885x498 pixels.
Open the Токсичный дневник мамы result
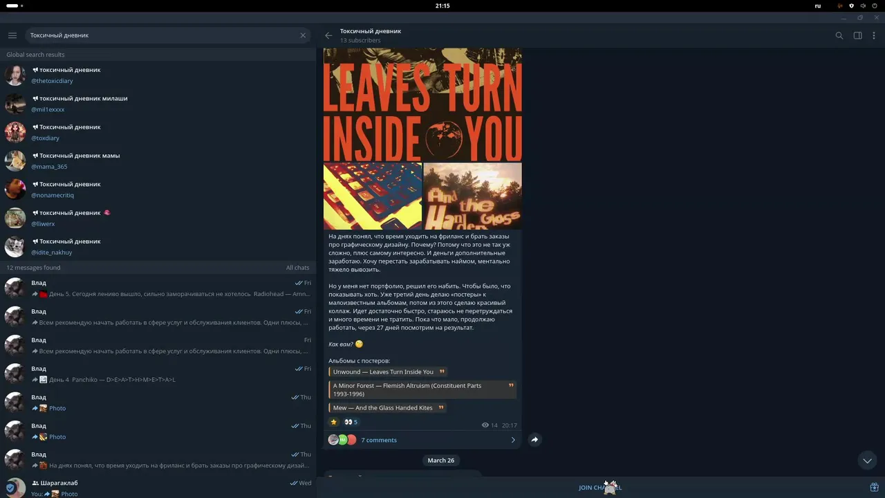pyautogui.click(x=158, y=160)
